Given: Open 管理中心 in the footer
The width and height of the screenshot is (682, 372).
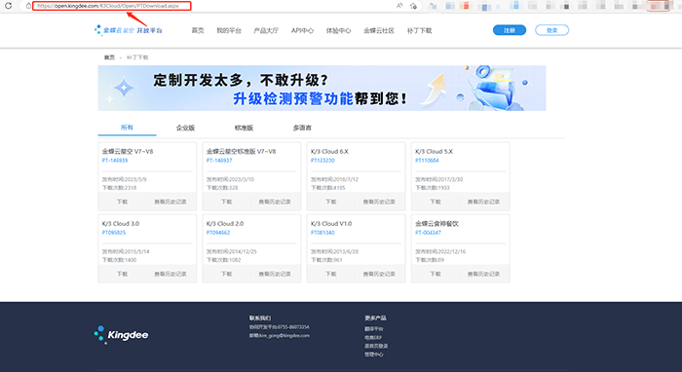Looking at the screenshot, I should pyautogui.click(x=374, y=354).
